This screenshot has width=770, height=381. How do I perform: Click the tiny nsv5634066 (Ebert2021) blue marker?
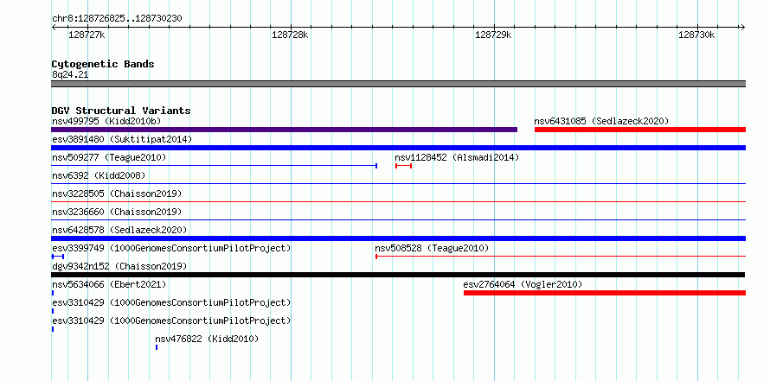(53, 293)
